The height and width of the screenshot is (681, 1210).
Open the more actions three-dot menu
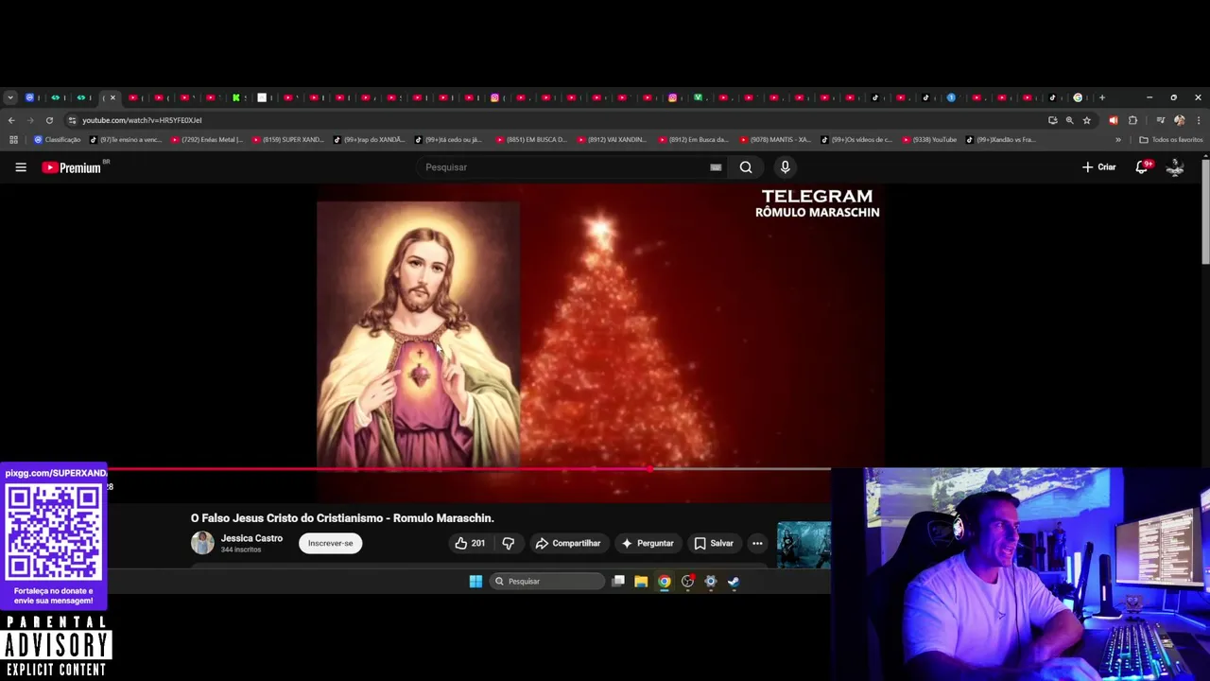[x=757, y=543]
